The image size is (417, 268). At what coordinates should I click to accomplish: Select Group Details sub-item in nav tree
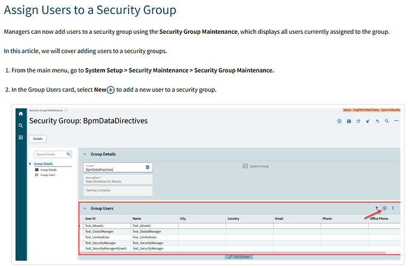click(49, 170)
